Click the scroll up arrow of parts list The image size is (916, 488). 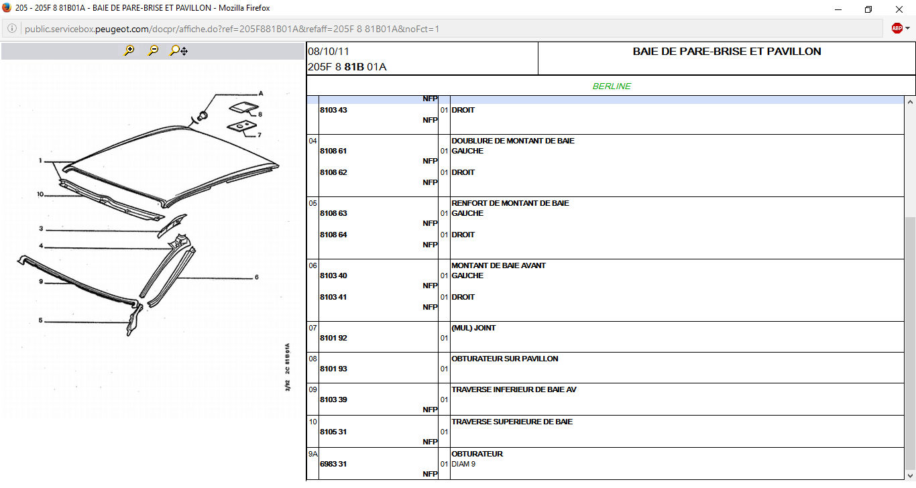pos(910,103)
